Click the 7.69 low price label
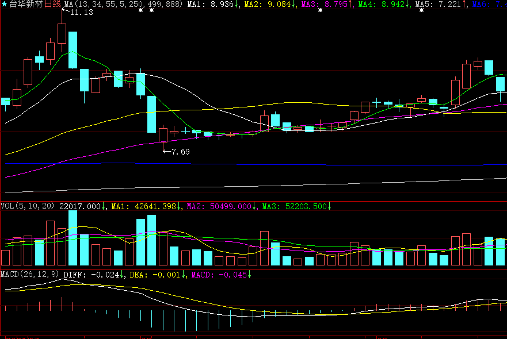The height and width of the screenshot is (339, 507). pyautogui.click(x=181, y=152)
